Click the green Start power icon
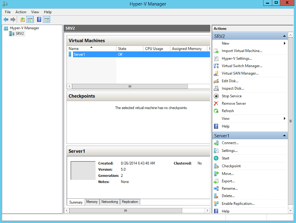This screenshot has width=296, height=223. [x=216, y=158]
